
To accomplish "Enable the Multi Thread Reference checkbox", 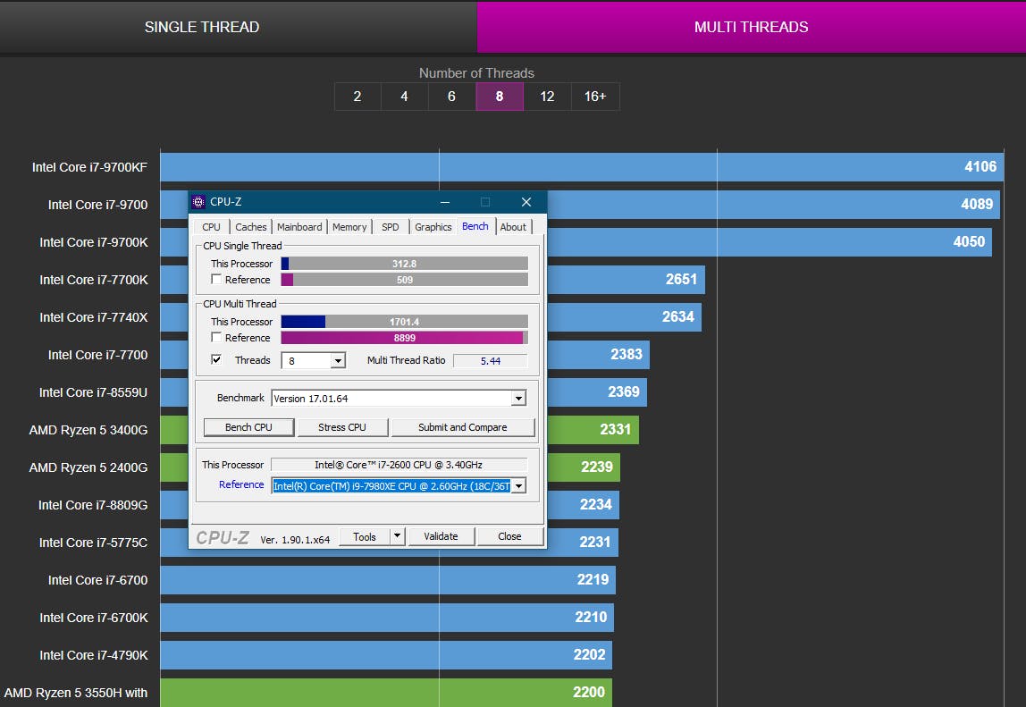I will 216,337.
